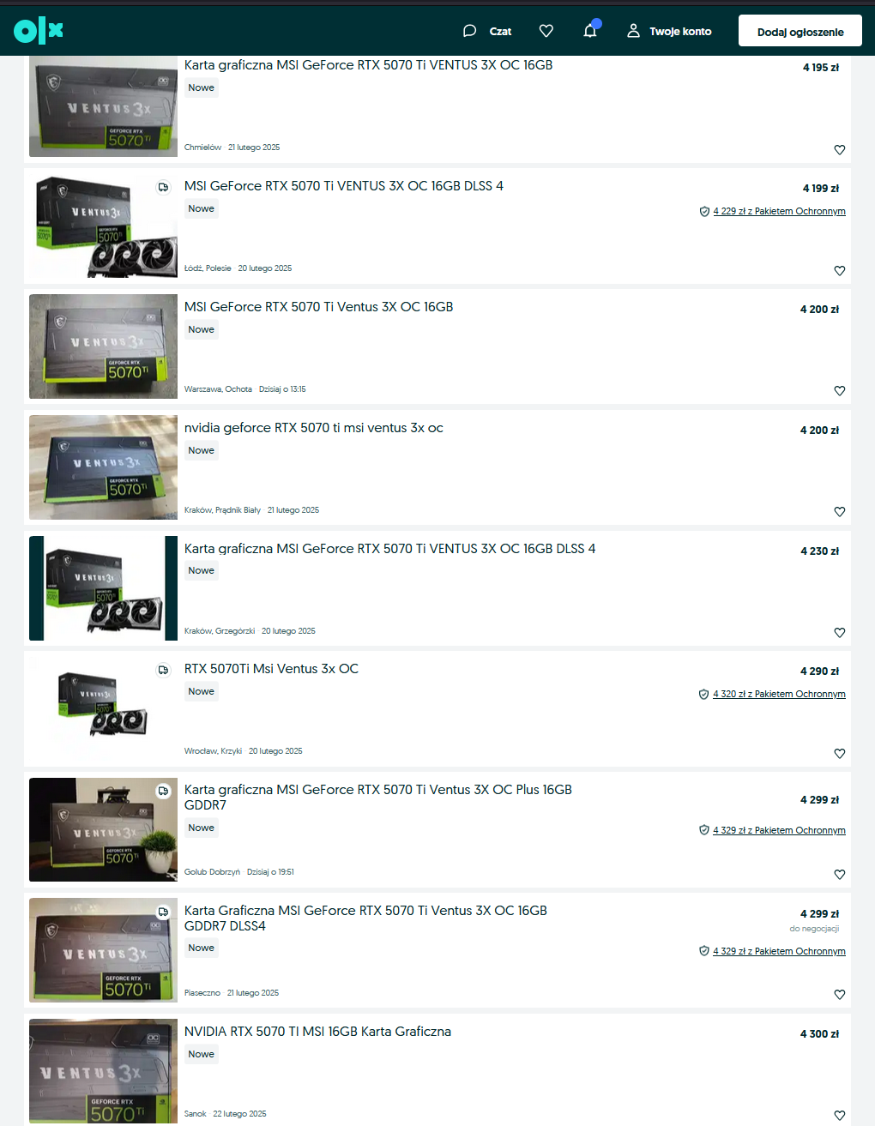The image size is (875, 1126).
Task: Click thumbnail of Kraków, Grzegórzki listing
Action: [x=103, y=588]
